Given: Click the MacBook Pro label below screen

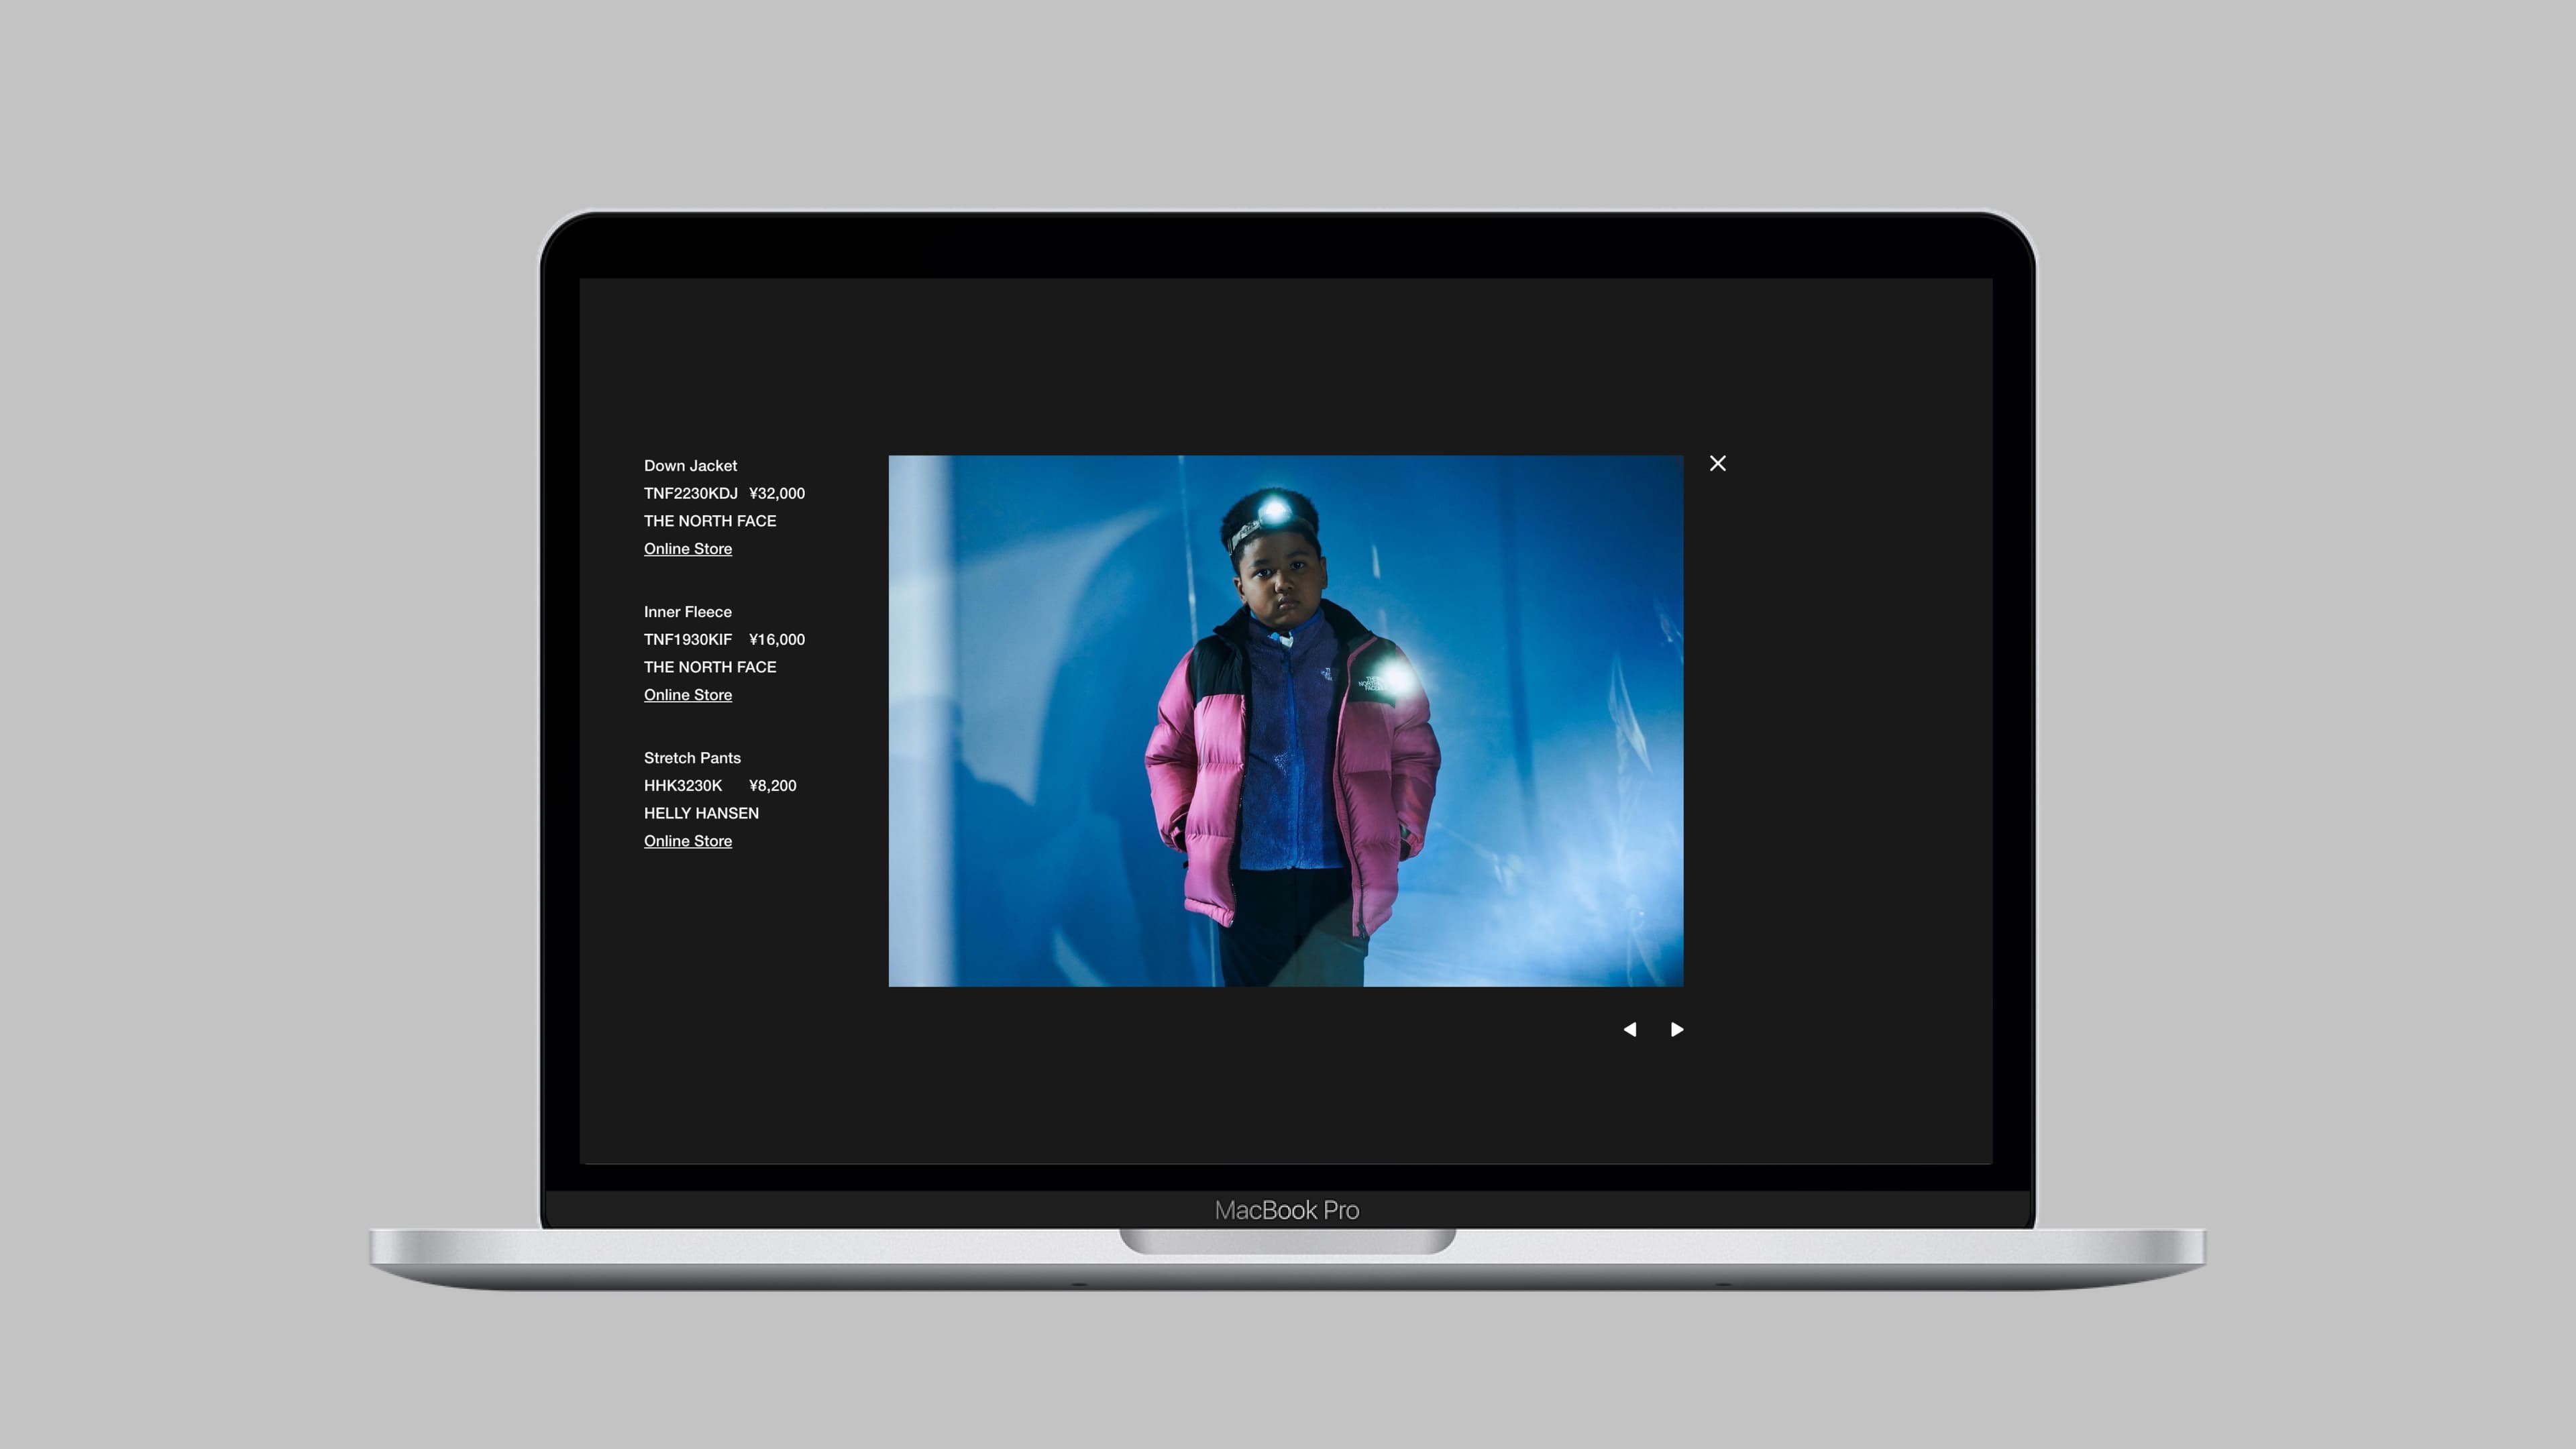Looking at the screenshot, I should (1286, 1210).
